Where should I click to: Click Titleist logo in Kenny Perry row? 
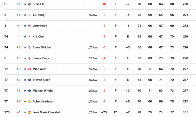click(x=93, y=58)
